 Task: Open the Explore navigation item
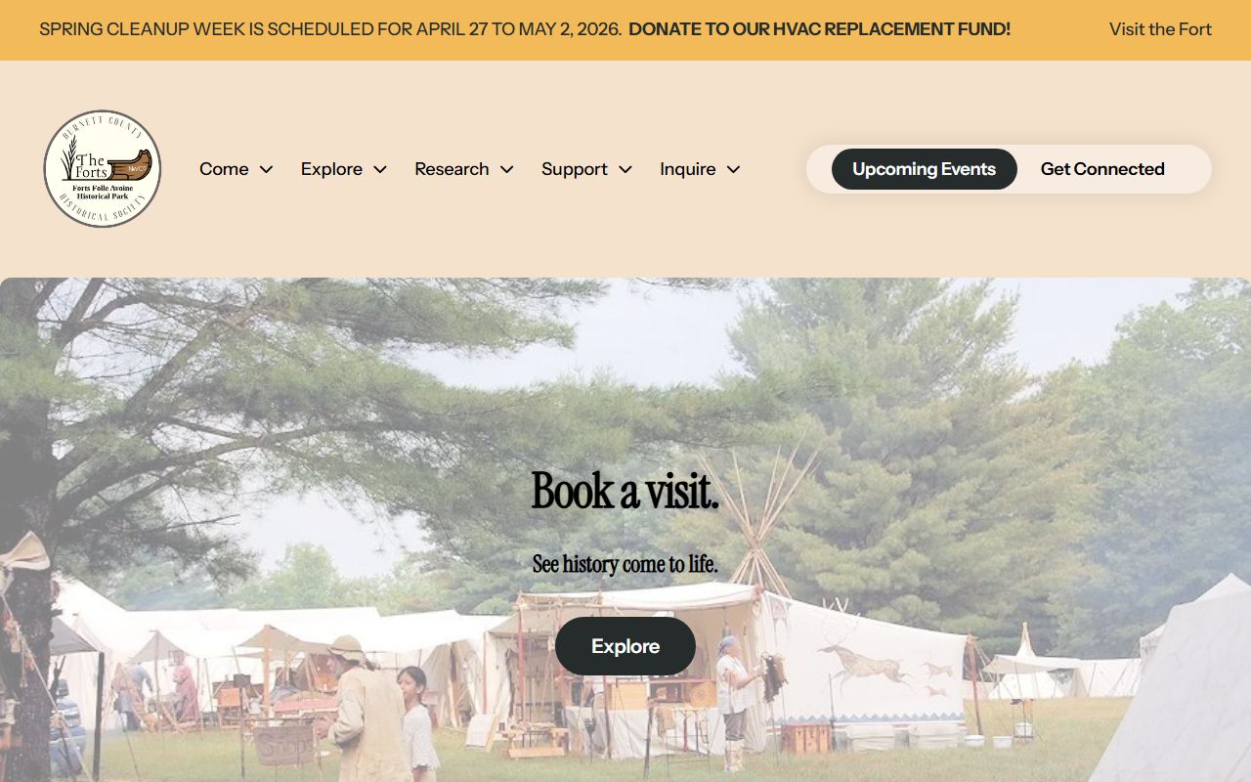coord(331,169)
